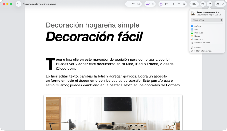The width and height of the screenshot is (227, 131).
Task: Choose Exportar y enviar…
Action: 207,43
